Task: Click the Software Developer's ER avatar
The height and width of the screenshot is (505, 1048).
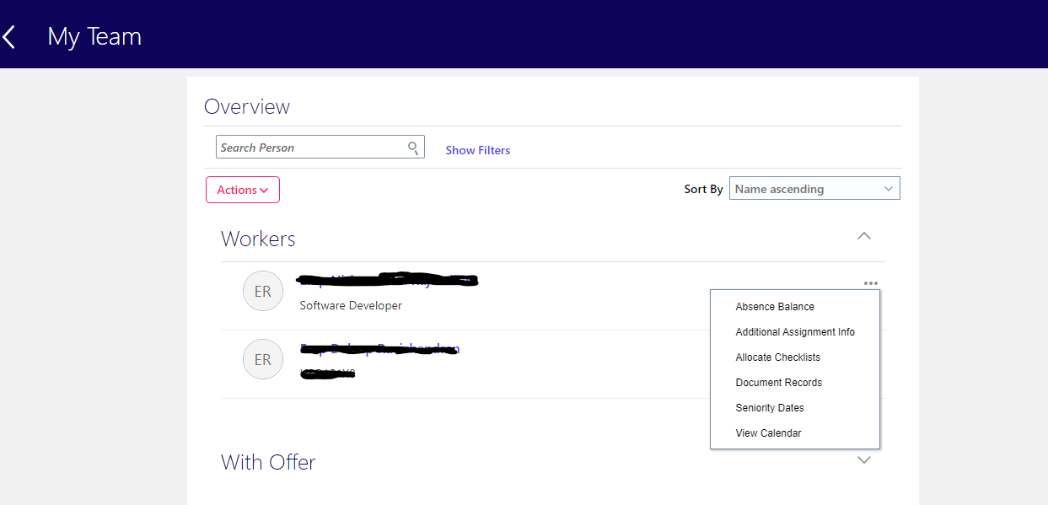Action: pyautogui.click(x=262, y=290)
